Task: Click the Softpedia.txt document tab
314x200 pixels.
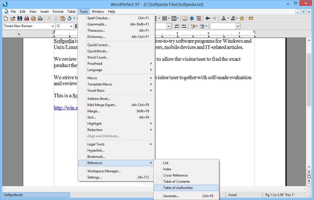Action: point(36,195)
